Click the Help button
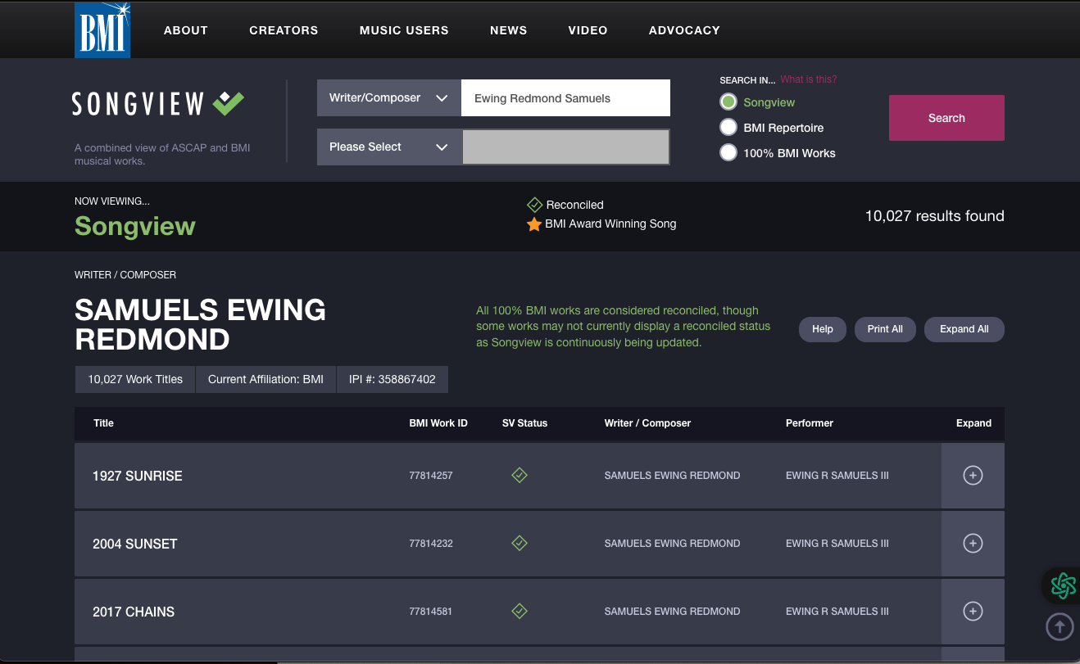The image size is (1080, 664). (x=823, y=329)
